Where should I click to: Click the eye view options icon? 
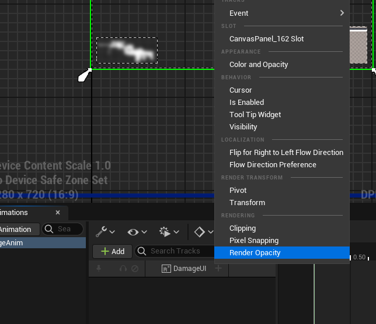133,232
